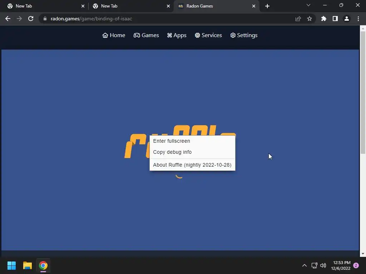Choose Copy debug info from menu
The height and width of the screenshot is (274, 366).
(192, 152)
